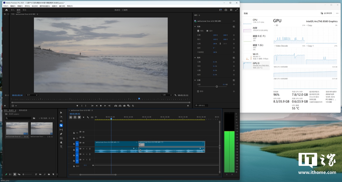
Task: Click the 运行新任务 button in Task Manager
Action: point(326,13)
